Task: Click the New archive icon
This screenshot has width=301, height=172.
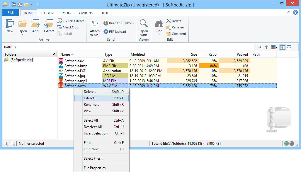Action: pyautogui.click(x=10, y=24)
